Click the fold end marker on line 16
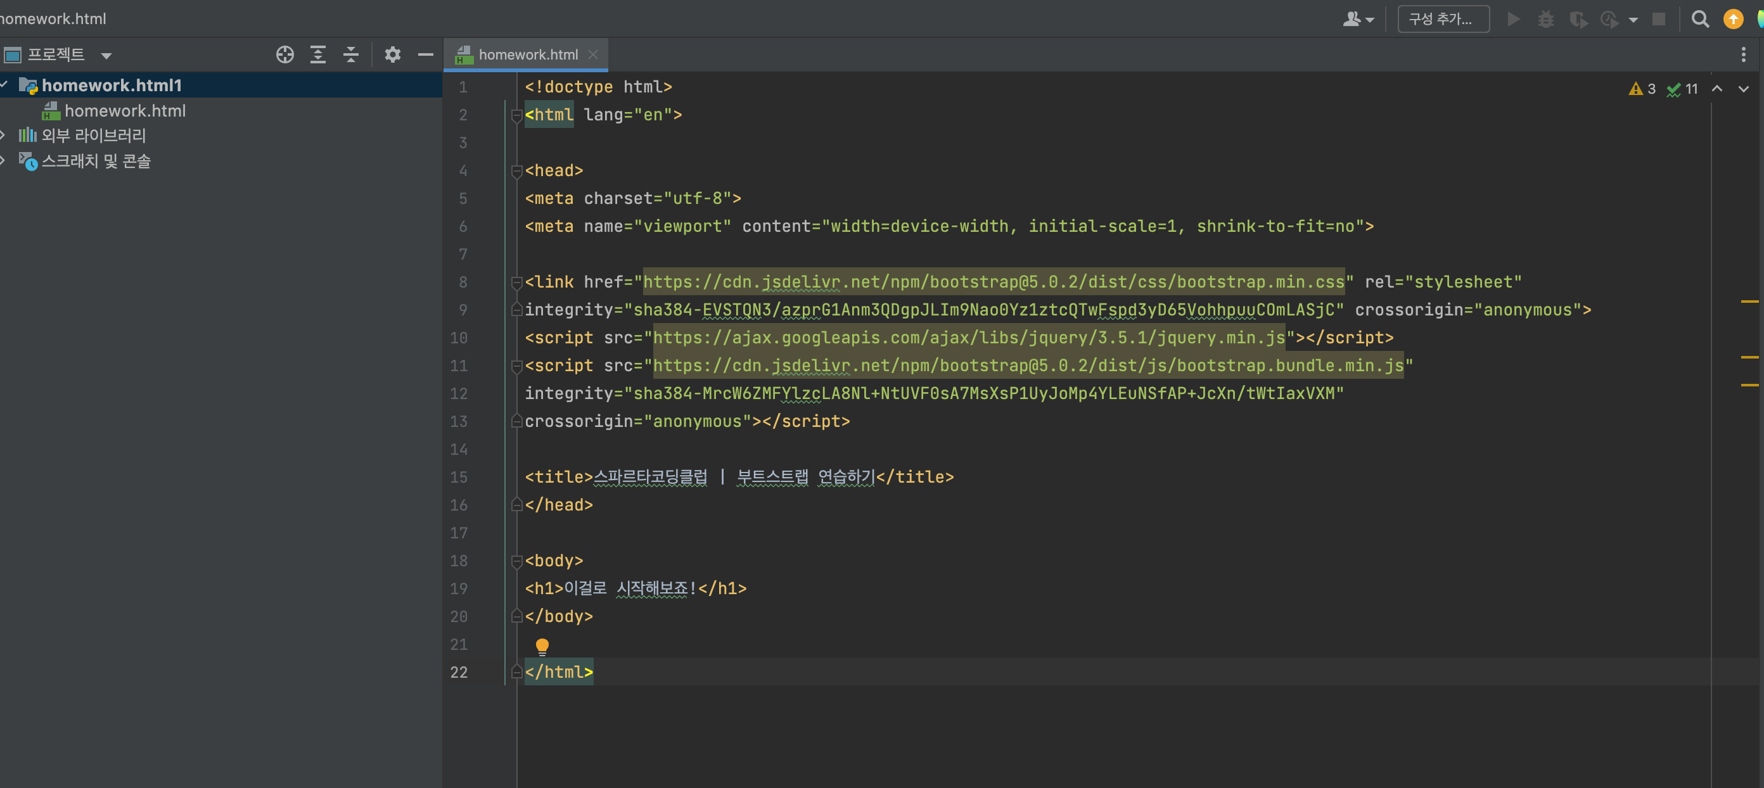The width and height of the screenshot is (1764, 788). [x=517, y=505]
